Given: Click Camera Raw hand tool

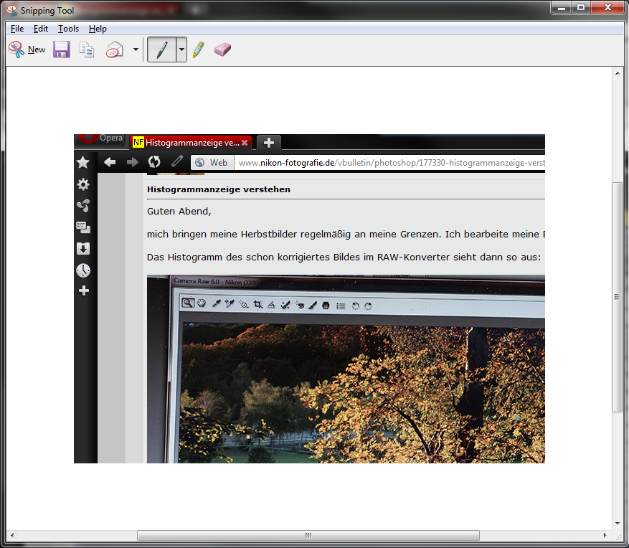Looking at the screenshot, I should tap(202, 303).
